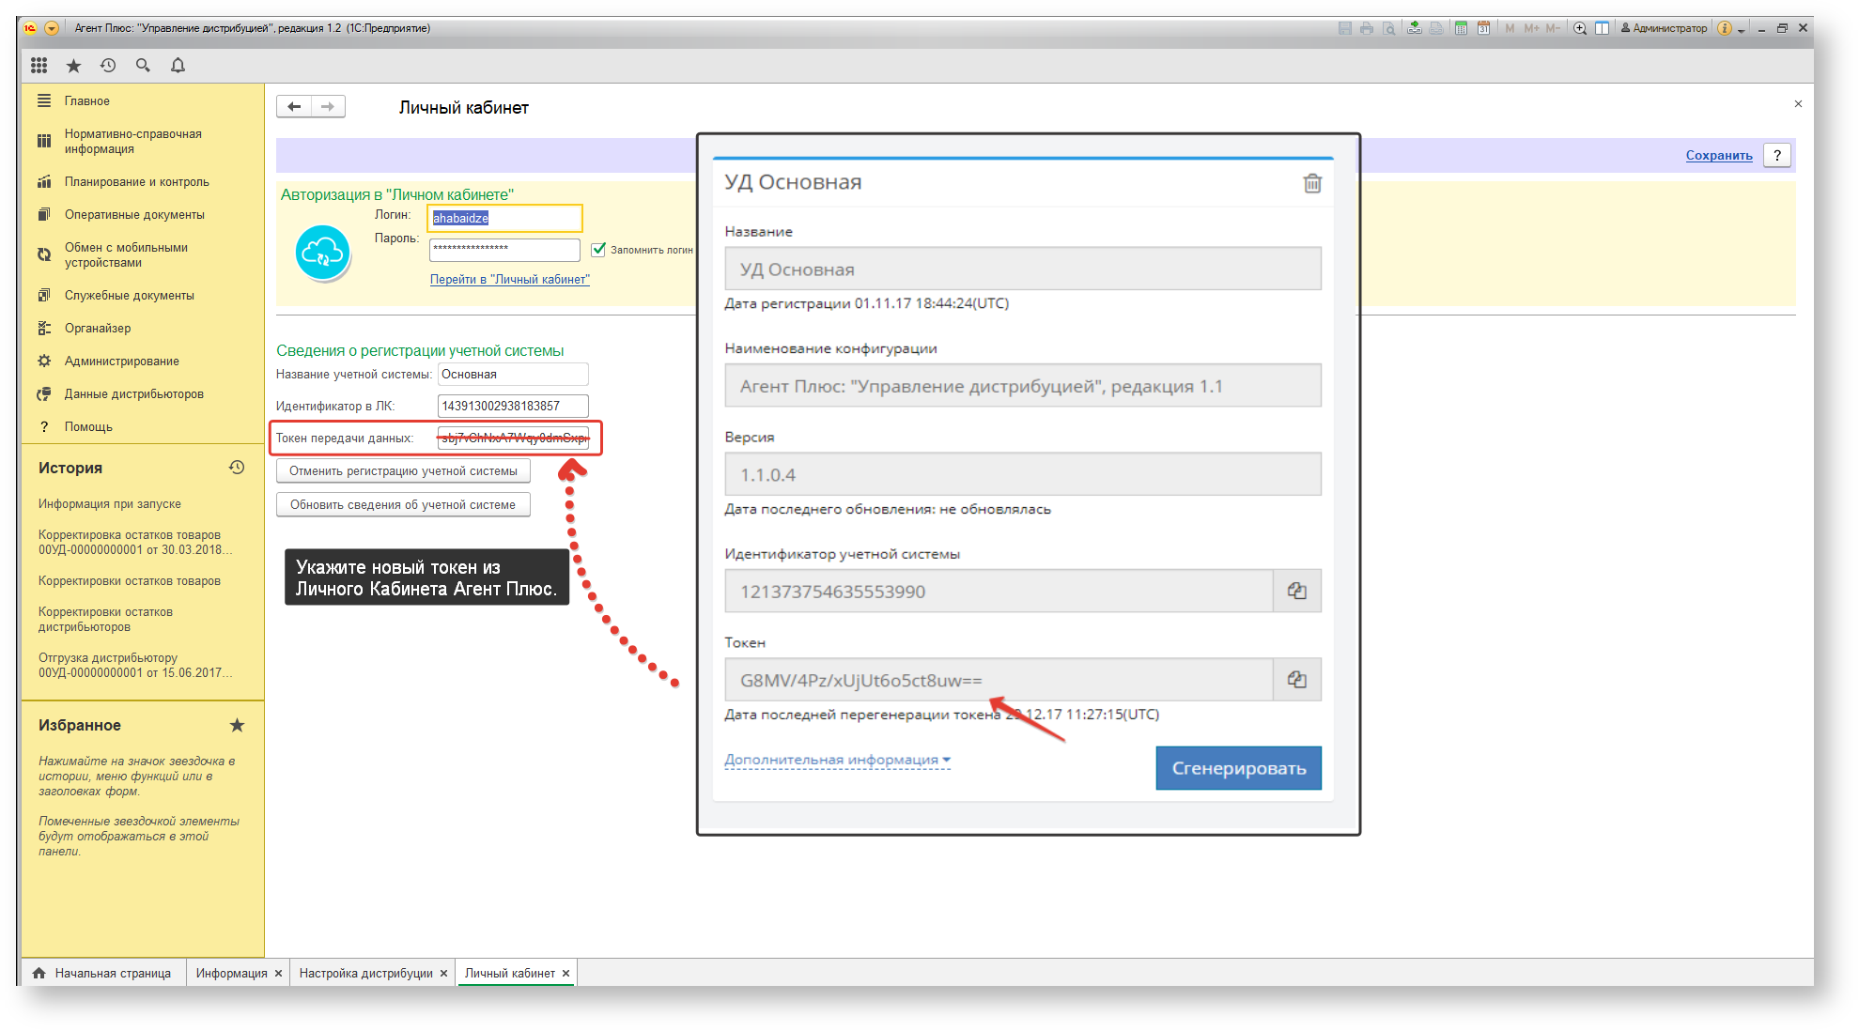Click Обновить сведения об учетной системе
Viewport: 1859px width, 1031px height.
tap(403, 505)
